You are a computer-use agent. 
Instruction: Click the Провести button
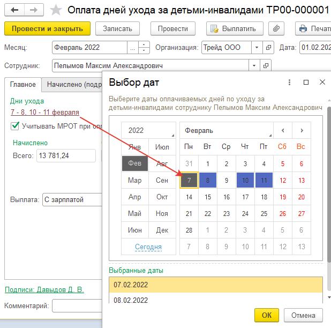pos(172,28)
